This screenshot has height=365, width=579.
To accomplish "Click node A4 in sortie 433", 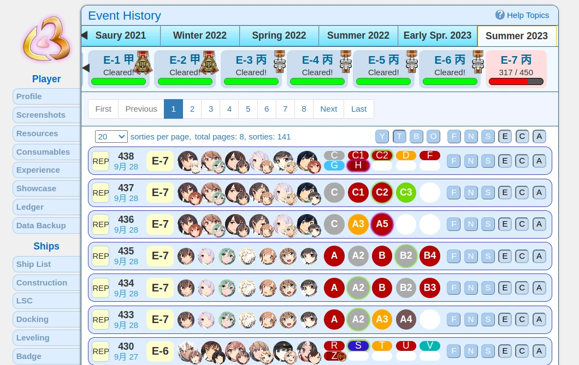I will (x=406, y=319).
